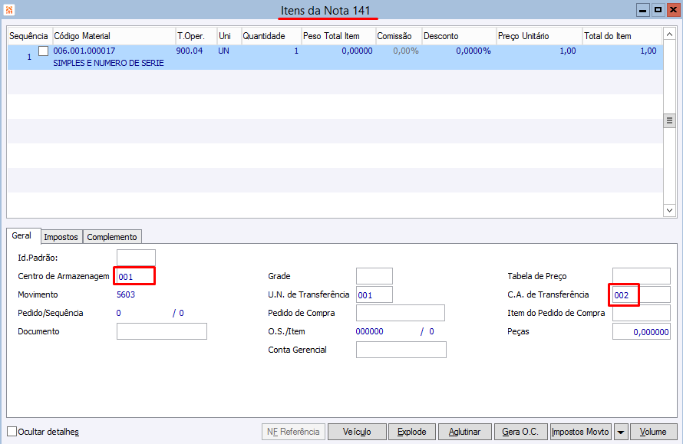The image size is (683, 444).
Task: Click the Peças field showing 0,000000
Action: pos(642,331)
